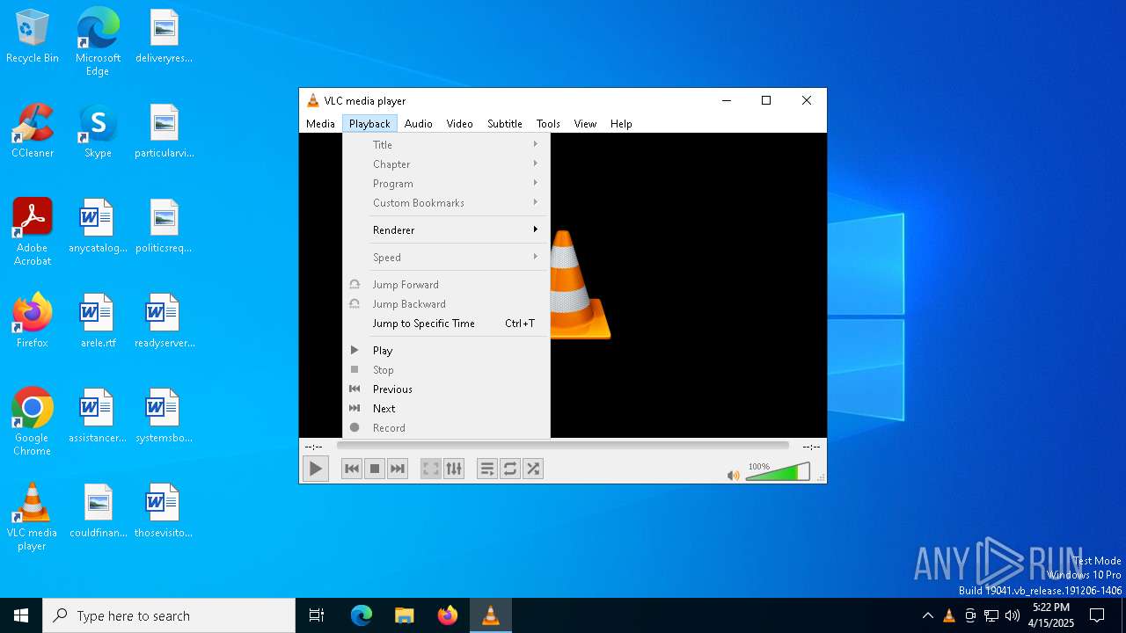Select Stop in the Playback menu
Viewport: 1126px width, 633px height.
click(446, 370)
